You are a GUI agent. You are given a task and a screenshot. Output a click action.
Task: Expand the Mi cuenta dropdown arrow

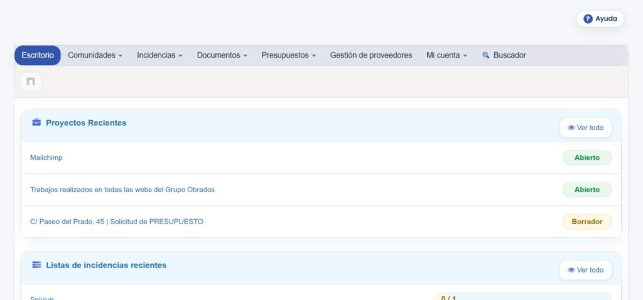pos(465,56)
